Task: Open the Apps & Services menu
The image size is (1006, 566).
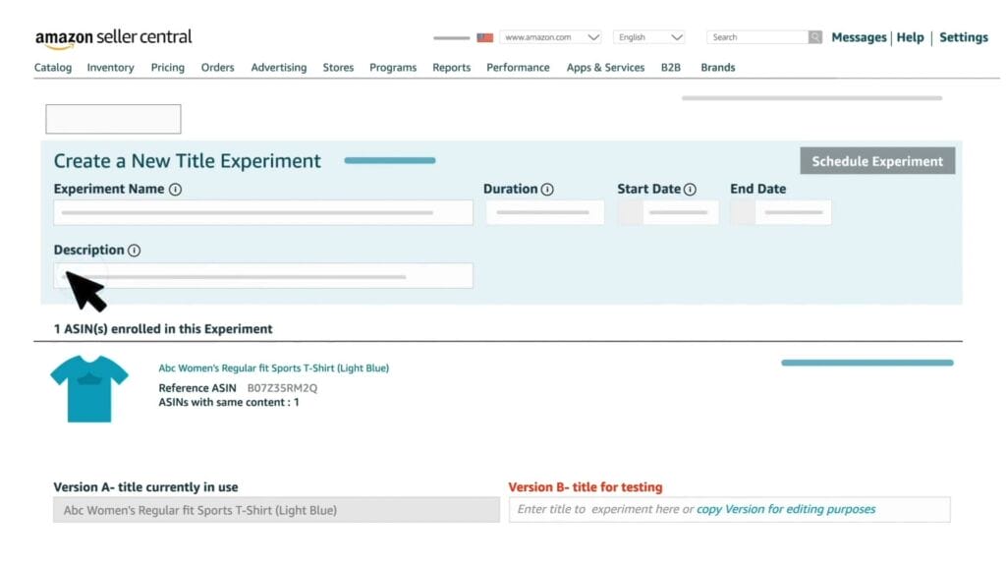Action: (x=605, y=68)
